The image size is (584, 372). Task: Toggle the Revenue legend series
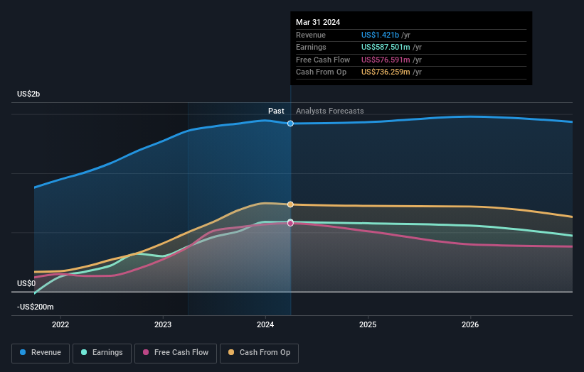[41, 353]
